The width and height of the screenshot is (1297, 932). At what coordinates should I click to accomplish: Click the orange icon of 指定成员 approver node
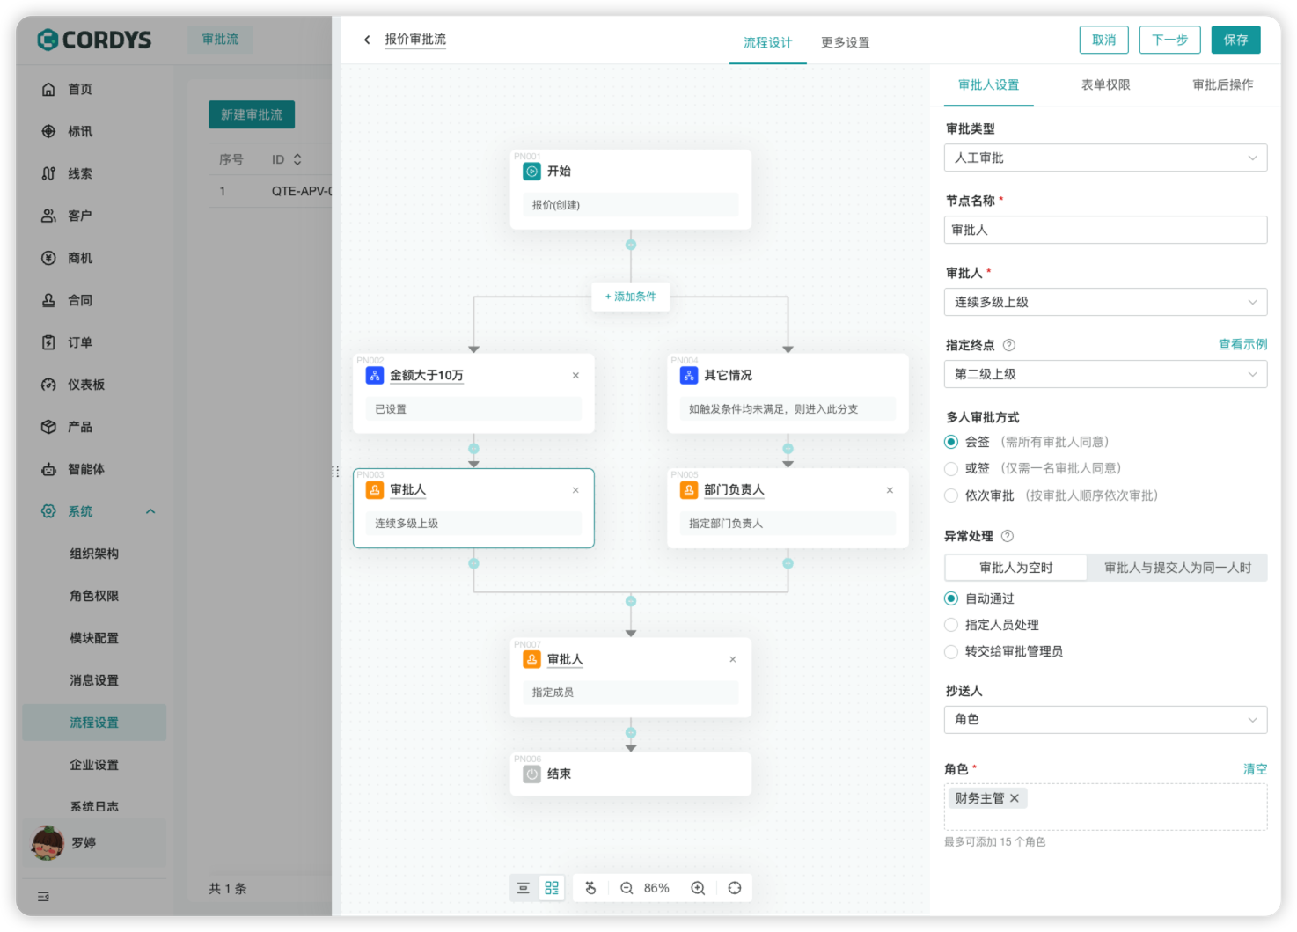click(531, 659)
